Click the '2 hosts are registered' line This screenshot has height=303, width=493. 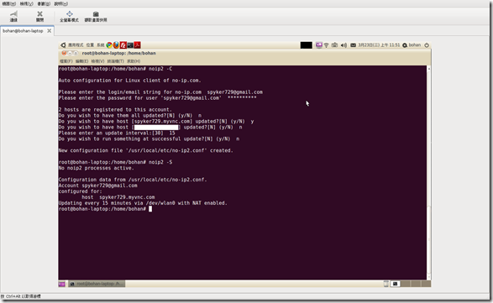click(x=115, y=110)
